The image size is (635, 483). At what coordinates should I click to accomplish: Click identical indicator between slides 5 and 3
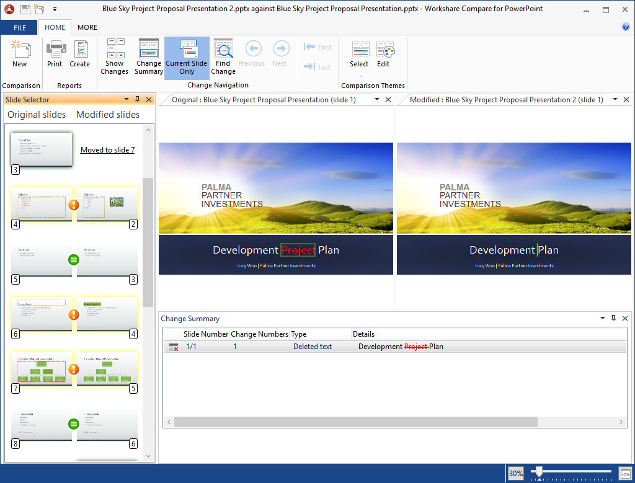click(74, 260)
